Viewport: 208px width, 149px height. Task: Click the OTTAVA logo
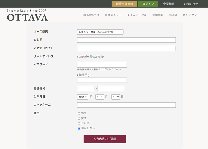point(27,15)
